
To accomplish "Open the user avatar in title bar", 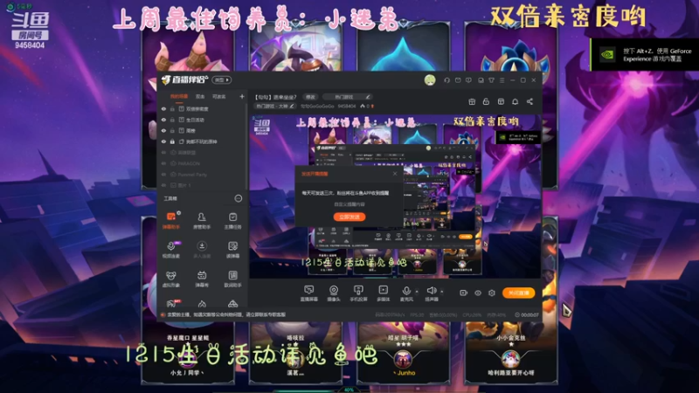I will [x=430, y=80].
